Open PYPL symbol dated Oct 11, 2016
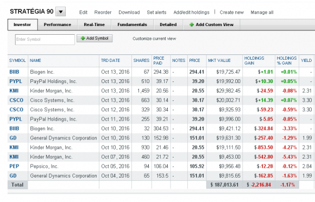 pyautogui.click(x=16, y=119)
